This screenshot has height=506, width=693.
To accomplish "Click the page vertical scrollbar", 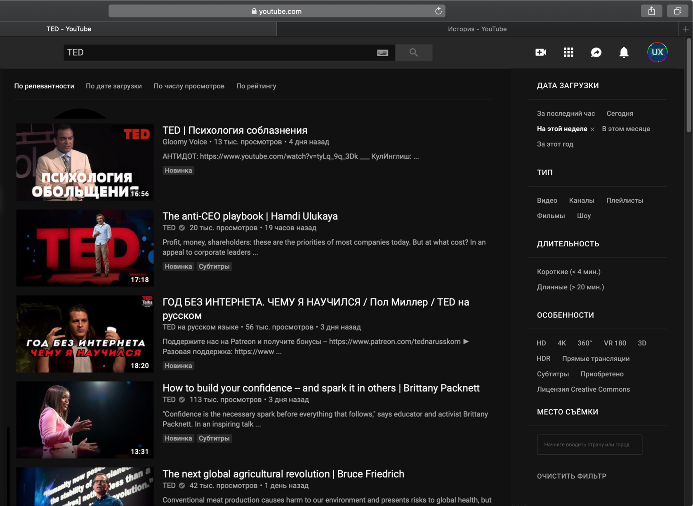I will coord(689,85).
